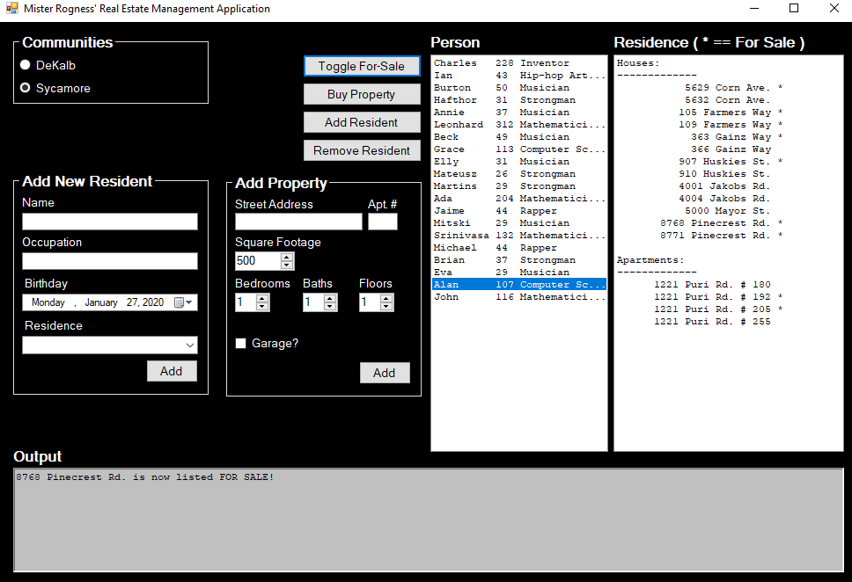
Task: Open the Birthday calendar picker icon
Action: (x=182, y=302)
